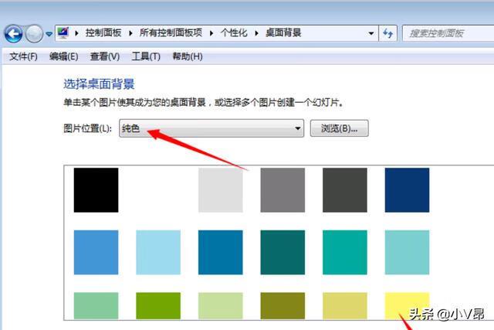Click the 搜索控制面板 search box
Screen dimensions: 494x330
click(444, 33)
